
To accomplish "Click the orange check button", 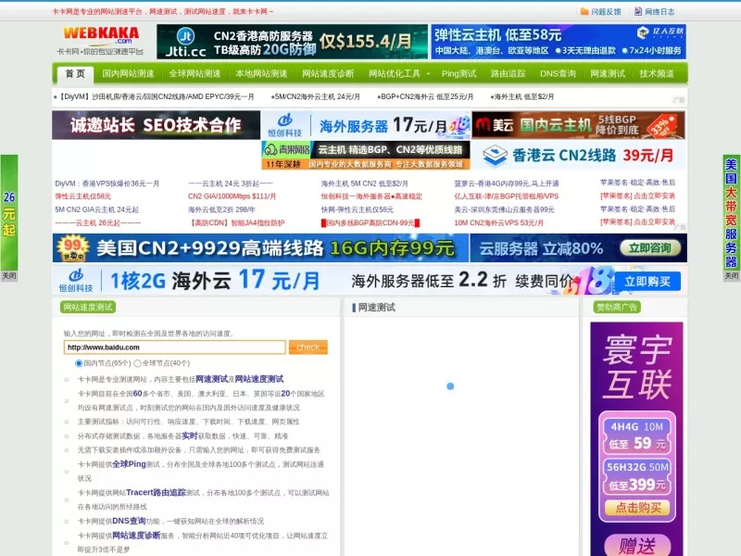I will pos(308,347).
